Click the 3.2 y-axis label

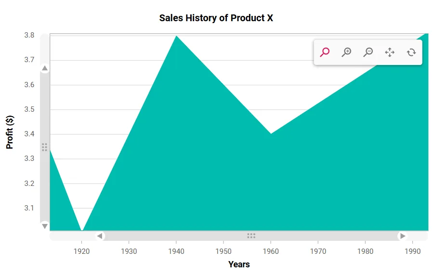(29, 183)
